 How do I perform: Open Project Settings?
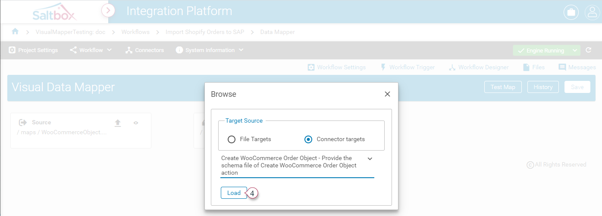coord(33,50)
